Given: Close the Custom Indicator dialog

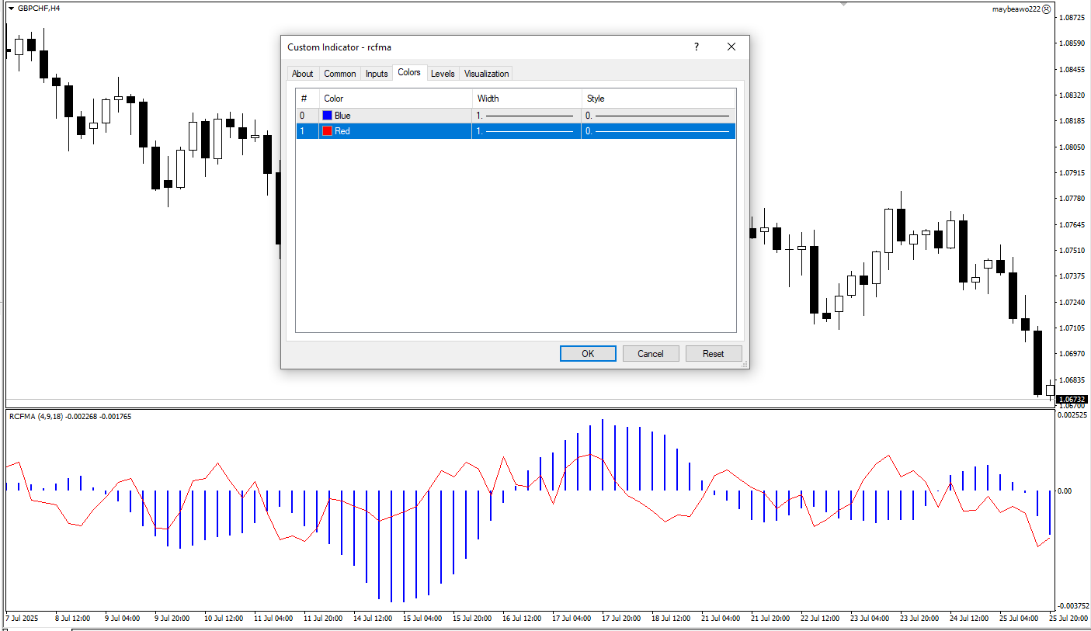Looking at the screenshot, I should click(x=731, y=47).
